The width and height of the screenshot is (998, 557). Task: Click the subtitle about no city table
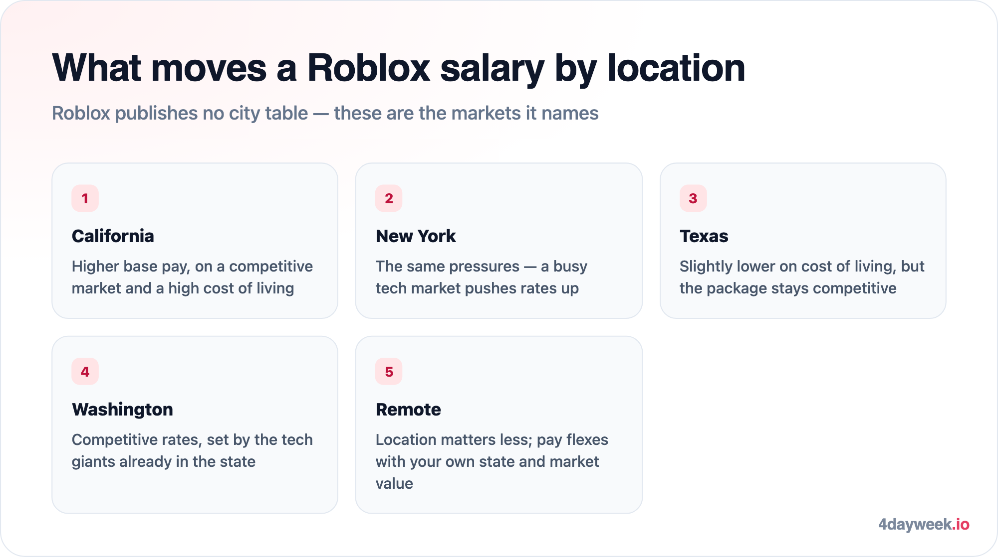tap(325, 113)
